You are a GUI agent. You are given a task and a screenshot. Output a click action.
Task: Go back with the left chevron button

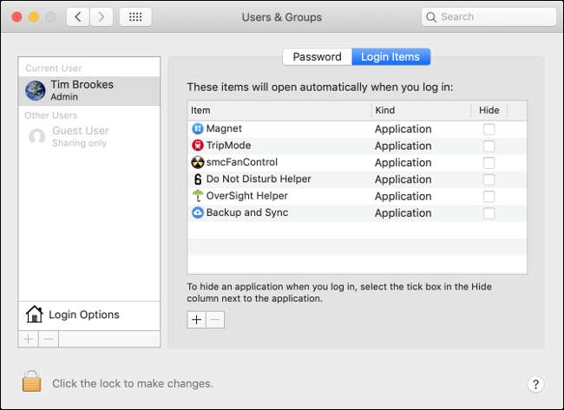[79, 17]
